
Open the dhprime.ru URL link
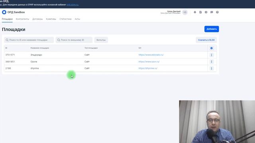(x=148, y=68)
